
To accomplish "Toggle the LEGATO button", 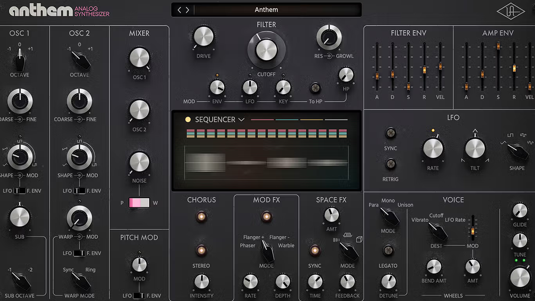I will [x=388, y=250].
